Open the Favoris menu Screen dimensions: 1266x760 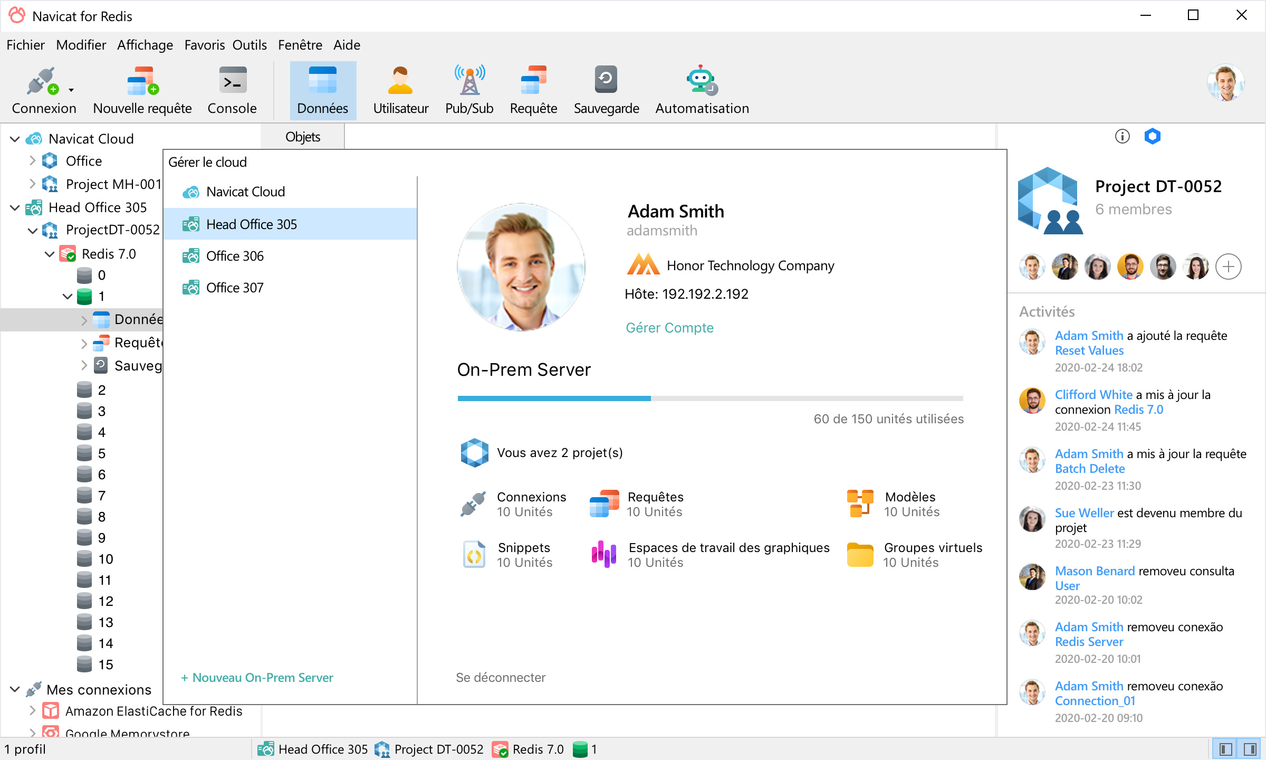point(204,45)
